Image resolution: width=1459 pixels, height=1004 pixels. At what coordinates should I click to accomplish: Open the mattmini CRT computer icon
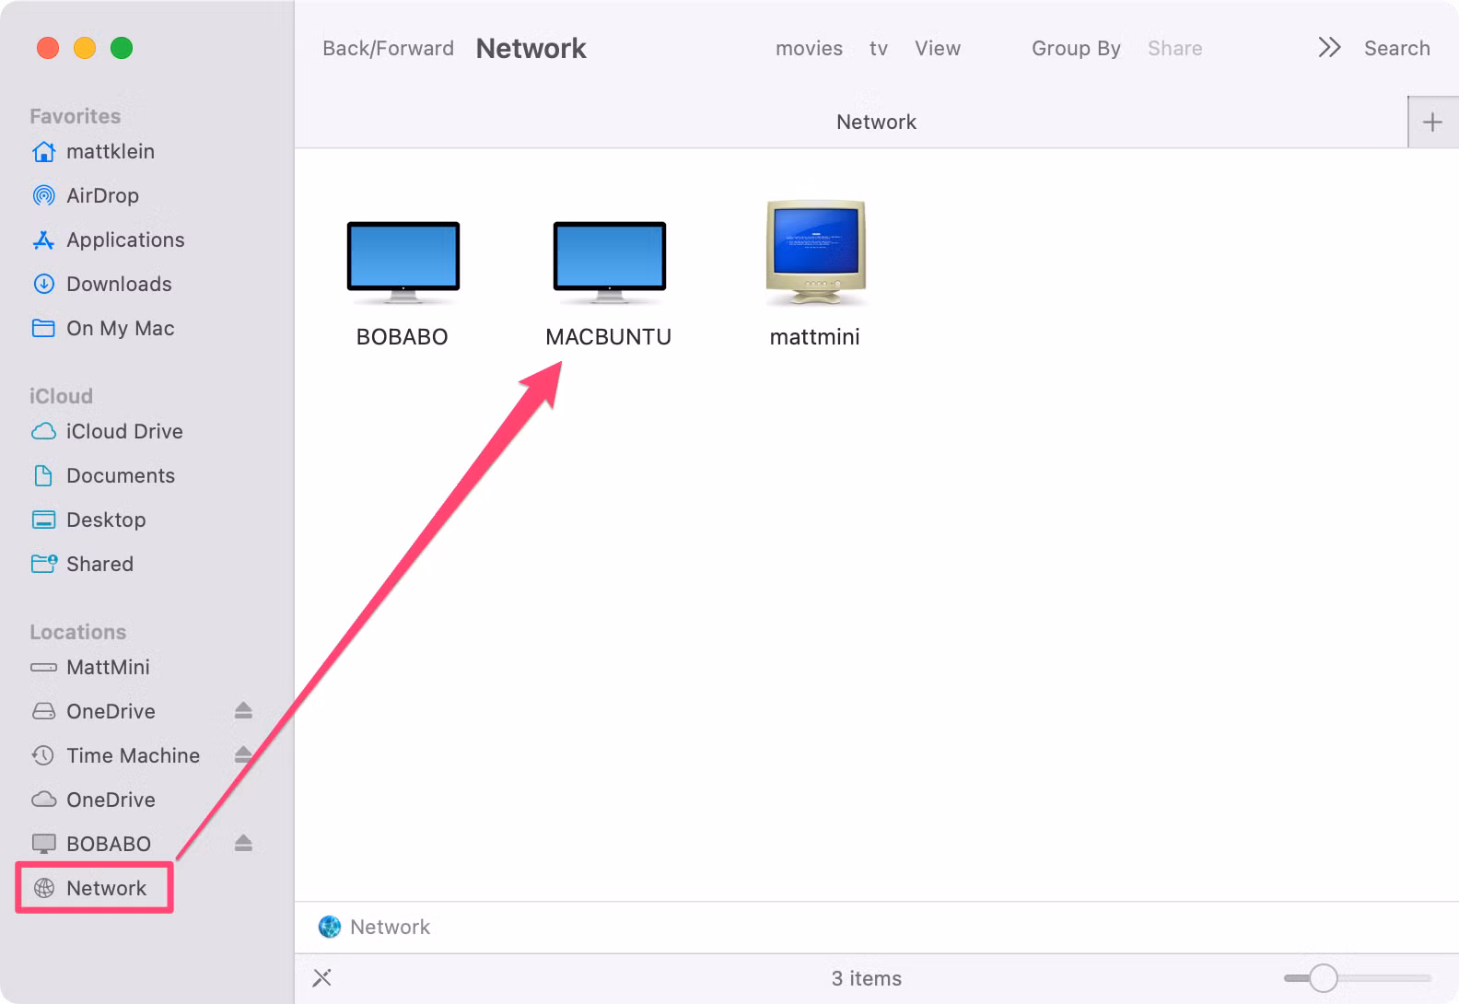tap(815, 252)
